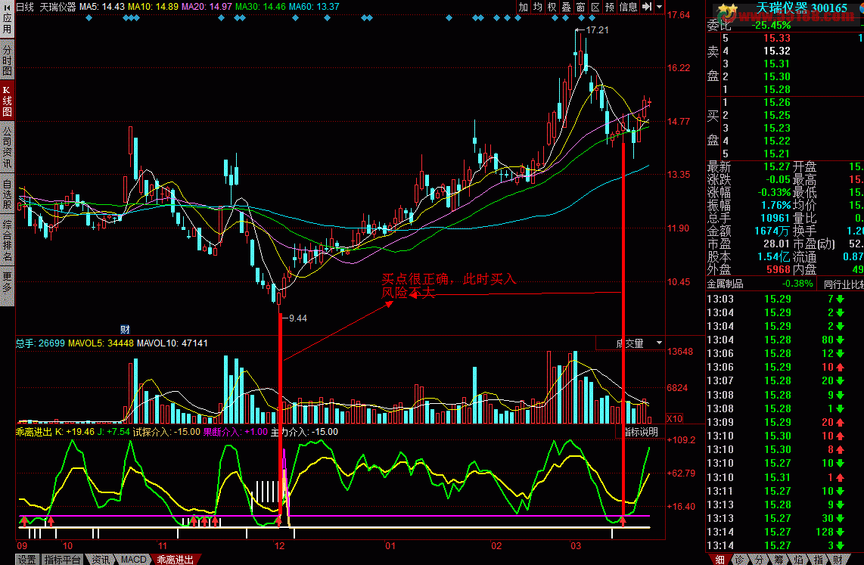Click the 指标平台 button

62,560
